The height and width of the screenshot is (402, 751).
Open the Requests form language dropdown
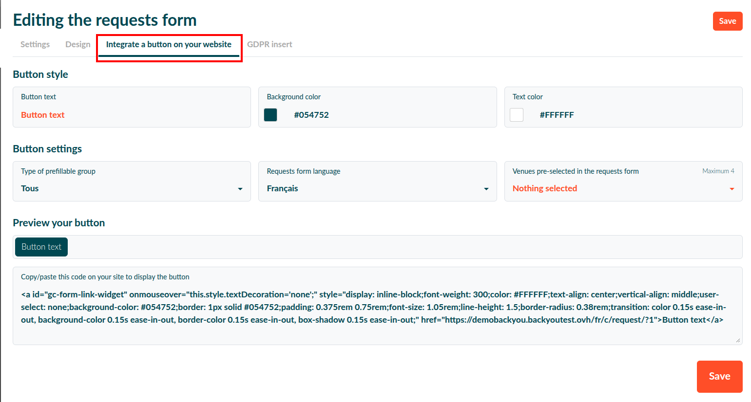377,181
